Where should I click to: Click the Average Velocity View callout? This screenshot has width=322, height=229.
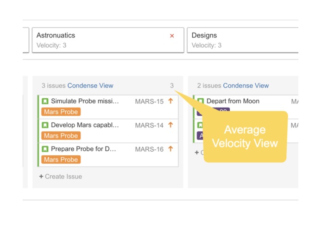[245, 136]
